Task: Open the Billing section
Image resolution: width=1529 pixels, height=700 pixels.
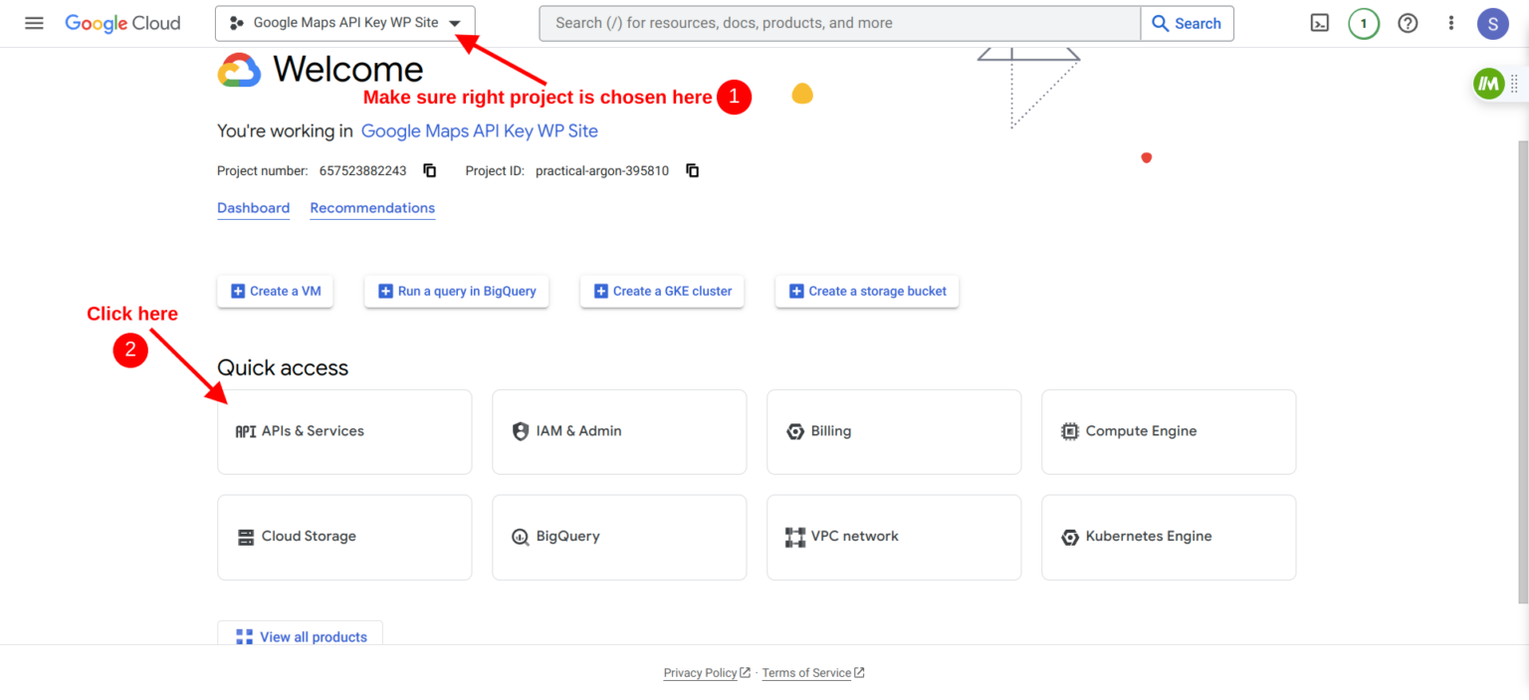Action: (893, 431)
